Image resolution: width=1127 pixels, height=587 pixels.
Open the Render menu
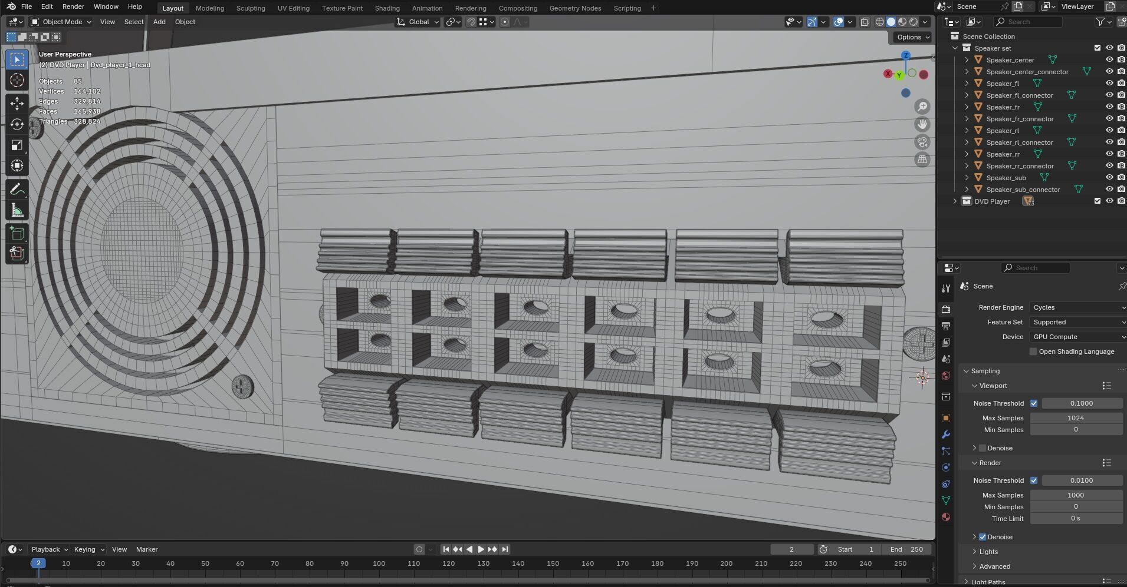tap(73, 6)
